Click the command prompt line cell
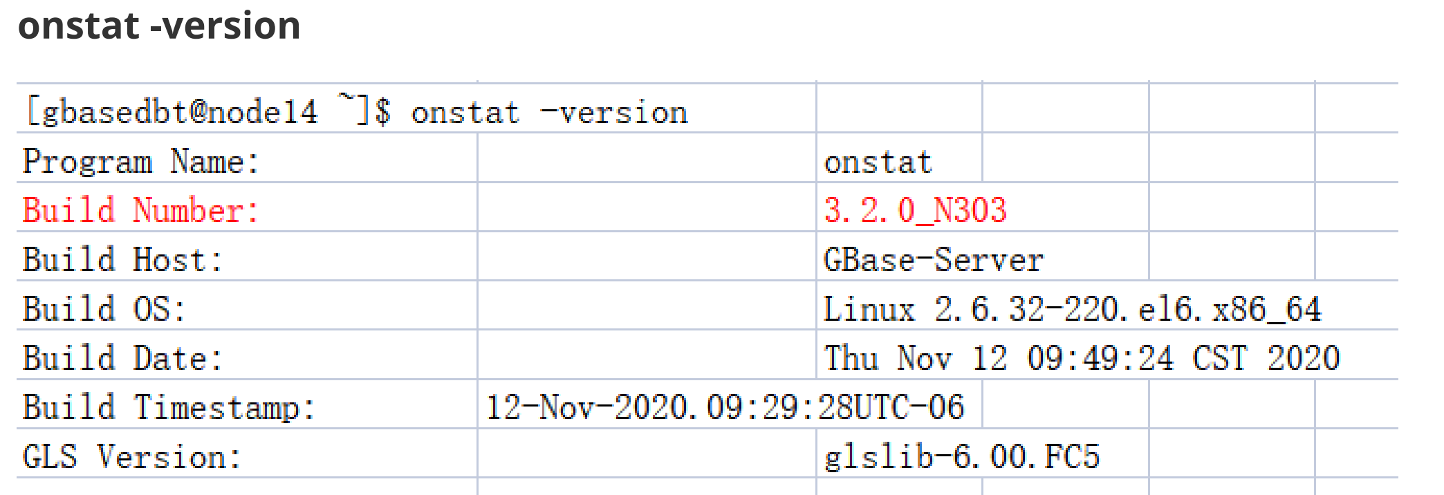Viewport: 1444px width, 495px height. (x=357, y=112)
